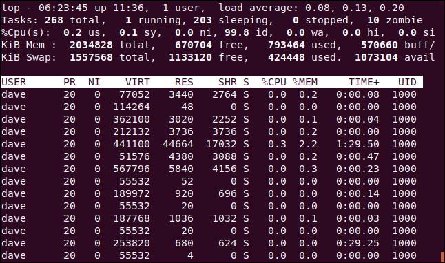445x263 pixels.
Task: Click the idle CPU value 99.8
Action: click(x=237, y=32)
